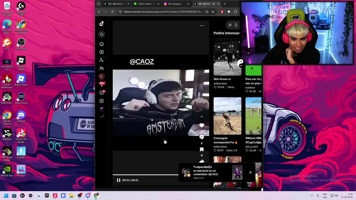Open the ianc.p.s03 author link

252,147
